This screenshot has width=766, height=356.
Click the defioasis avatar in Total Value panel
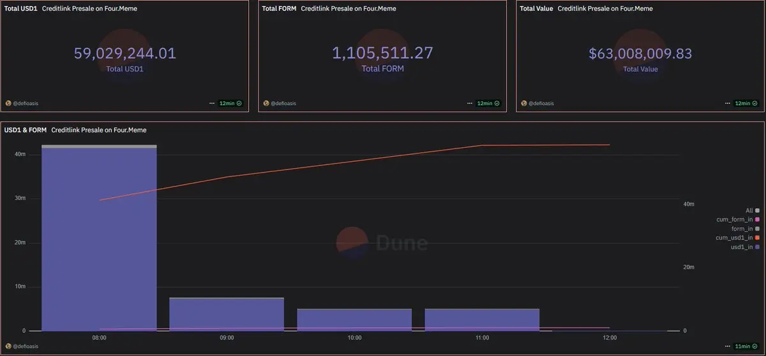[524, 103]
